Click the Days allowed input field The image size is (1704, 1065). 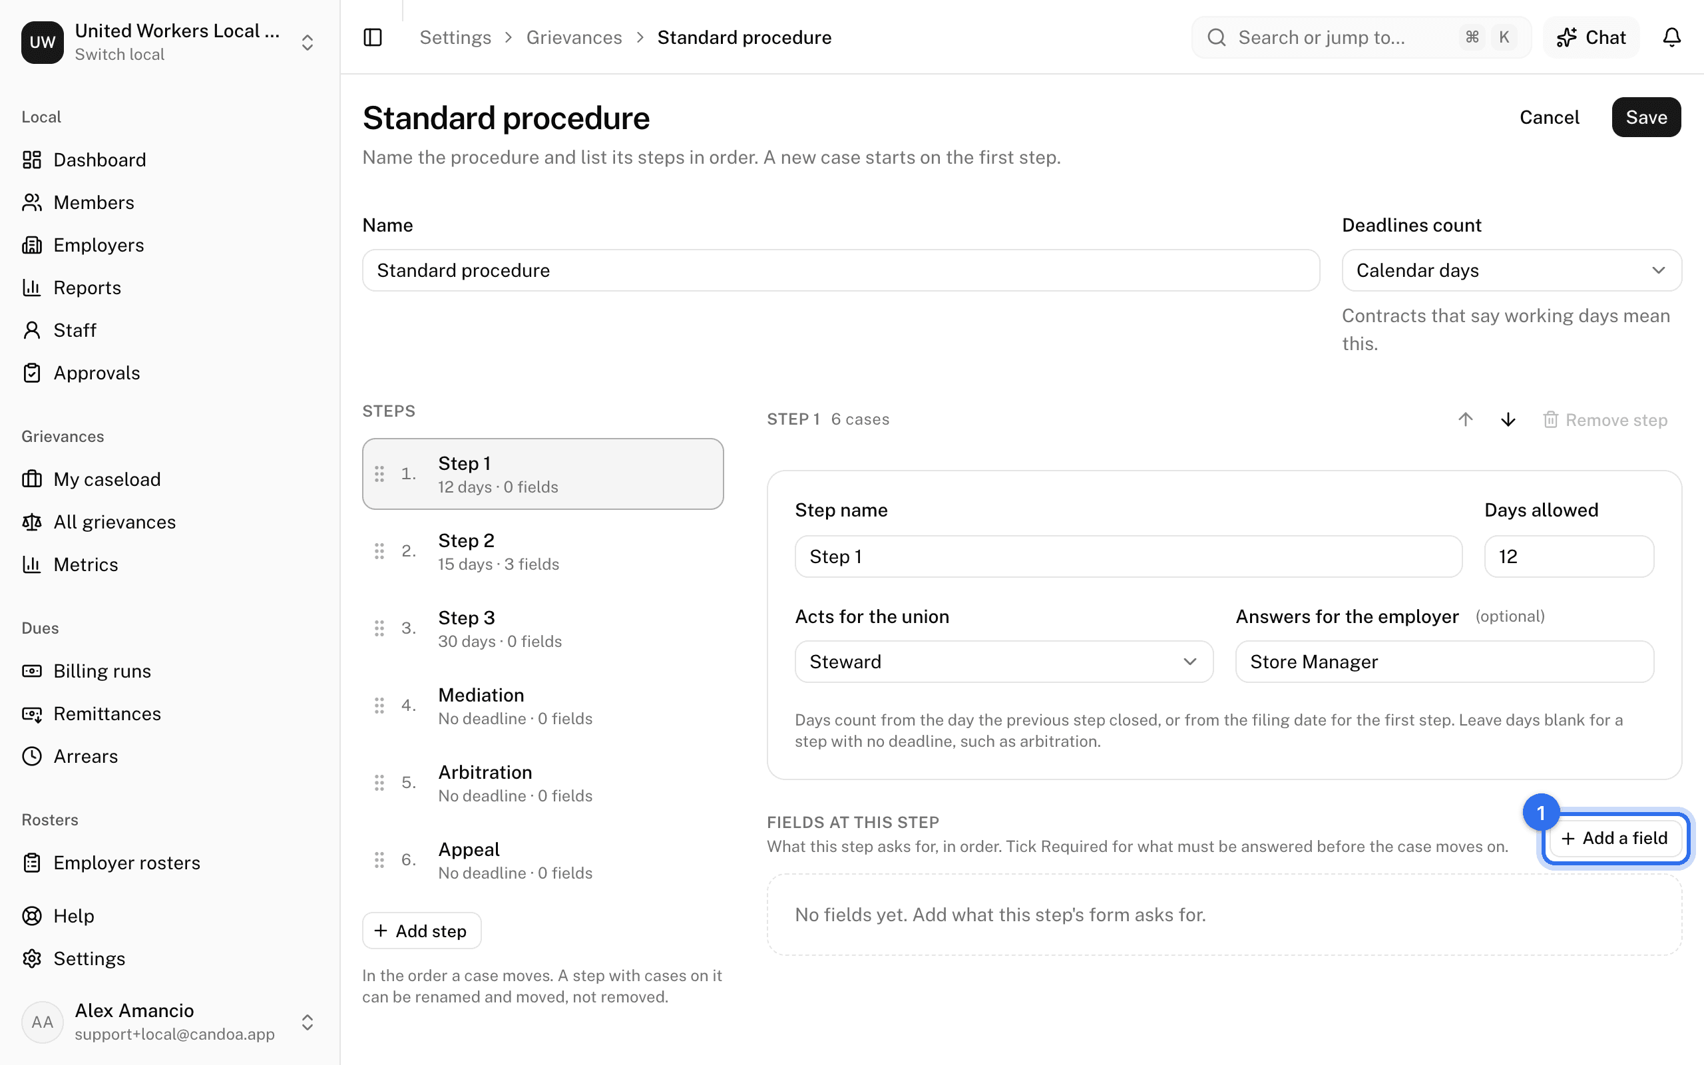pyautogui.click(x=1569, y=556)
